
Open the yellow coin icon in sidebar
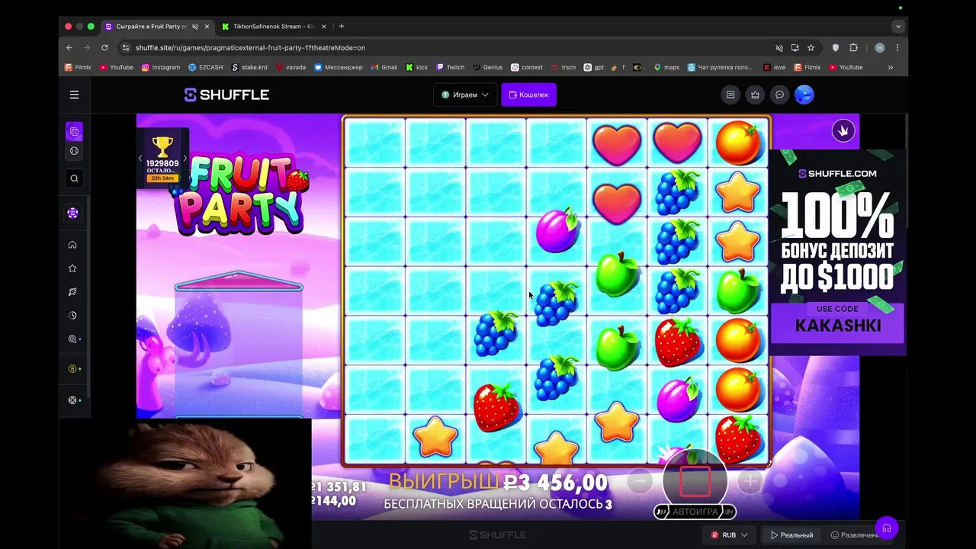(72, 369)
